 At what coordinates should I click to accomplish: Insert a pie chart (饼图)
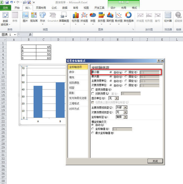[93, 17]
